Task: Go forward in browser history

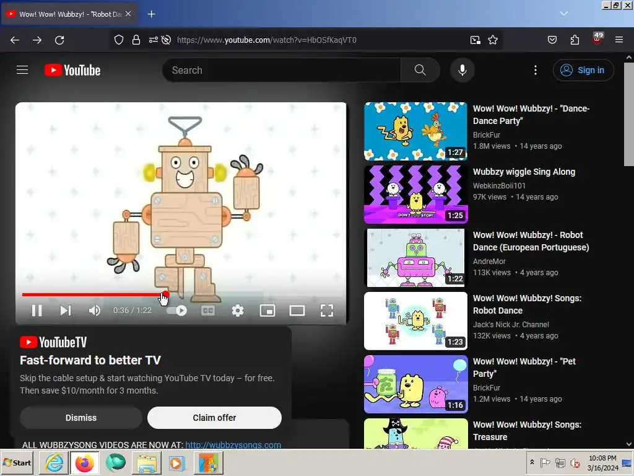Action: tap(37, 40)
